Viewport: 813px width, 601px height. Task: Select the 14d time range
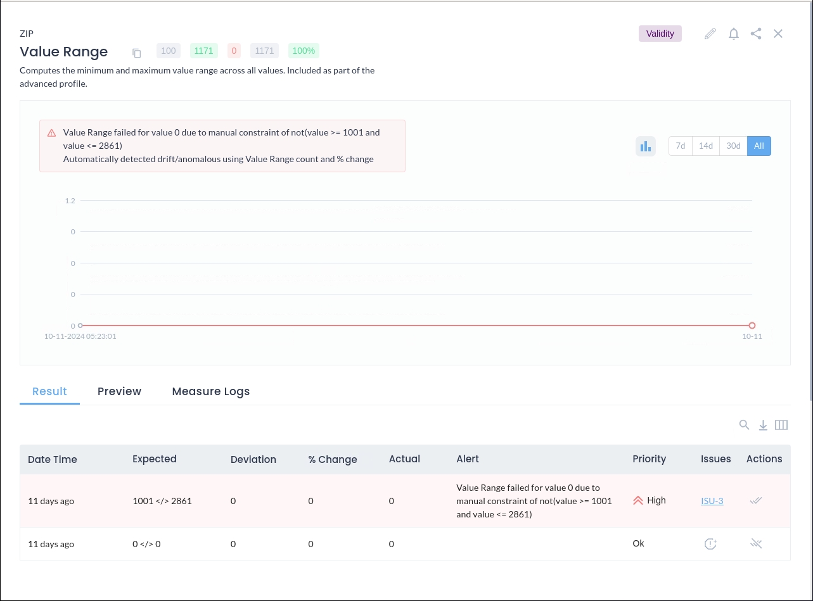pyautogui.click(x=706, y=146)
